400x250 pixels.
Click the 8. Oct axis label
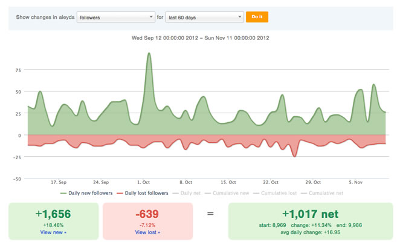(185, 183)
